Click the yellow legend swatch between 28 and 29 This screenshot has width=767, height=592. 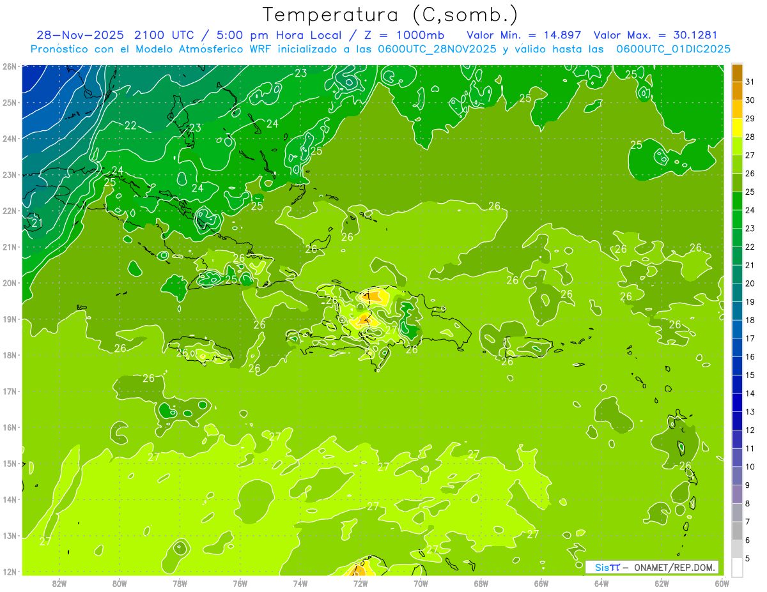[737, 128]
